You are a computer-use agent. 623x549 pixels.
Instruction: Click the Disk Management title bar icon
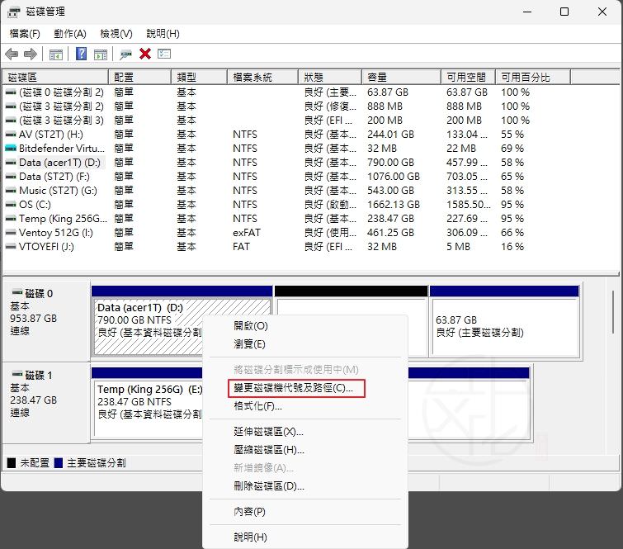[13, 12]
